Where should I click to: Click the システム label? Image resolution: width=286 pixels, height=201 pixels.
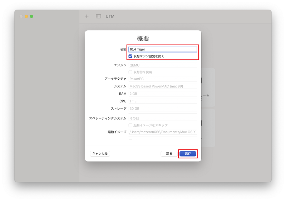coord(120,86)
